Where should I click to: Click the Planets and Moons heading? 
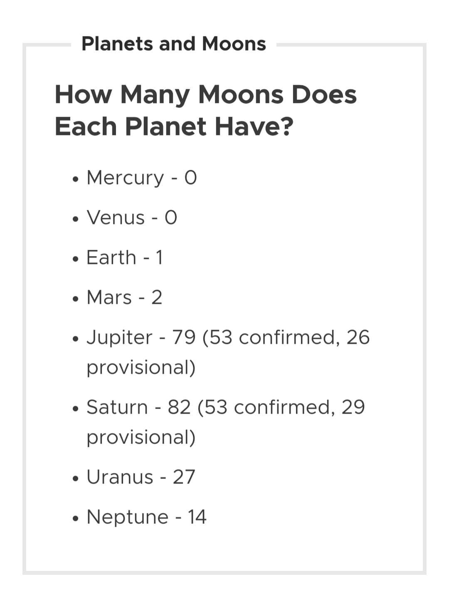pyautogui.click(x=174, y=44)
